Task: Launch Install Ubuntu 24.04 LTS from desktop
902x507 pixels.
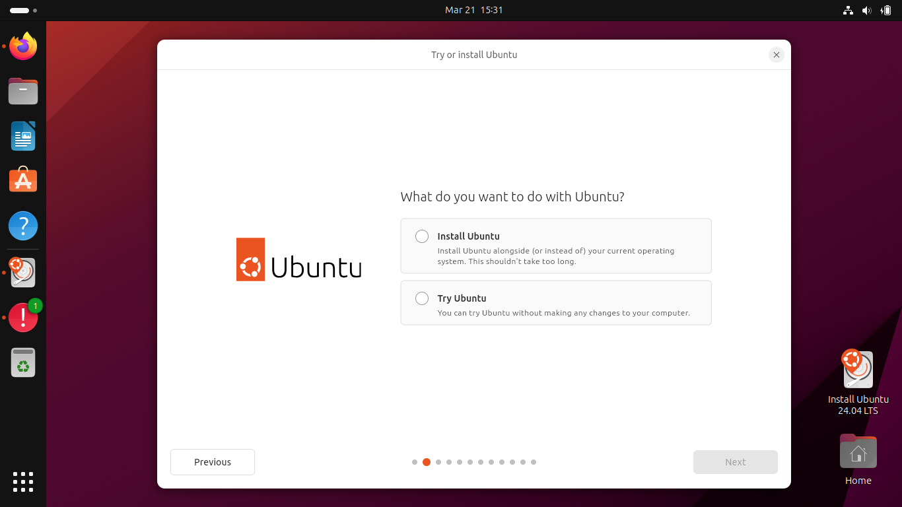Action: [x=858, y=369]
